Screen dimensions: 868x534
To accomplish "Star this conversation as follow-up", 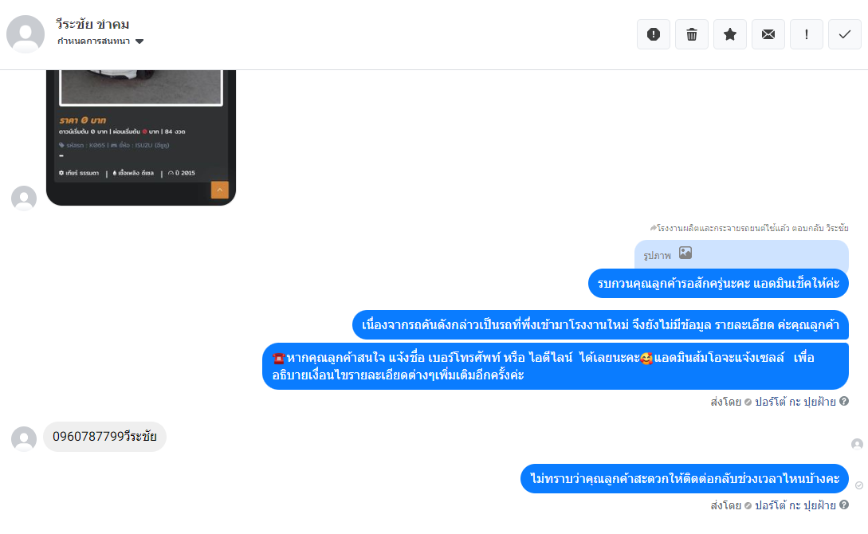I will click(729, 34).
